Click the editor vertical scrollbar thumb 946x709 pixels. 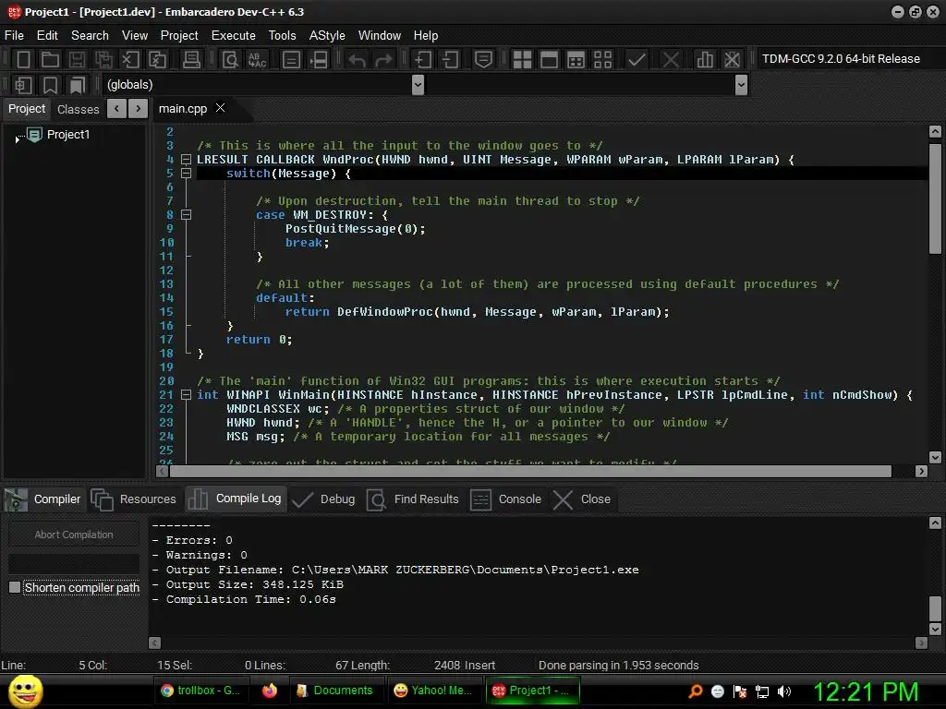935,198
